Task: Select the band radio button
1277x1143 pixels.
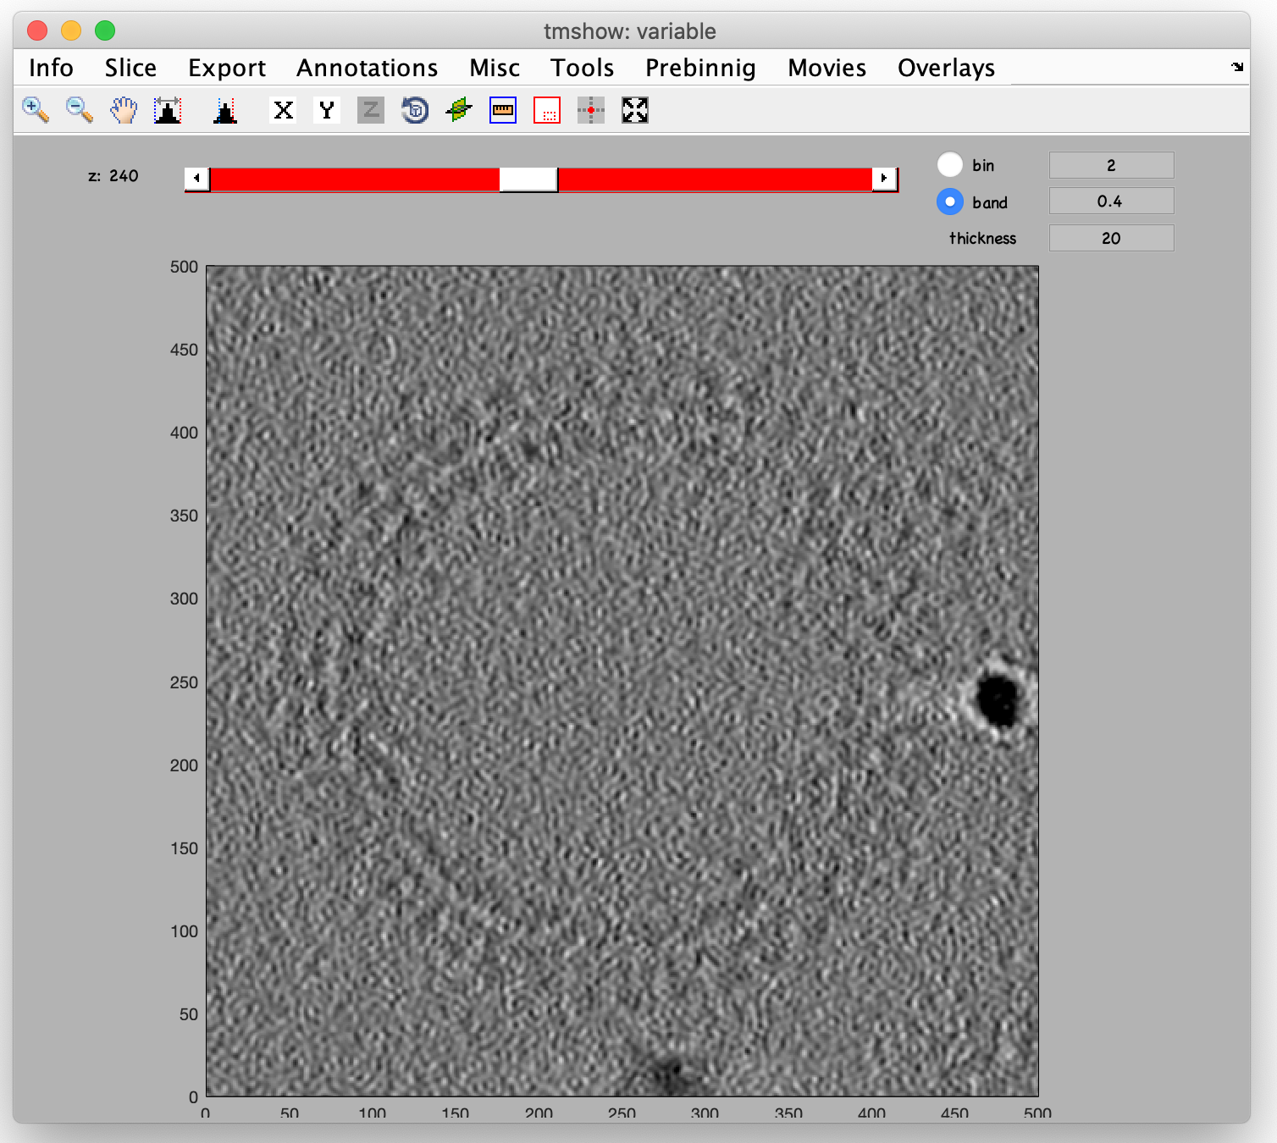Action: tap(950, 202)
